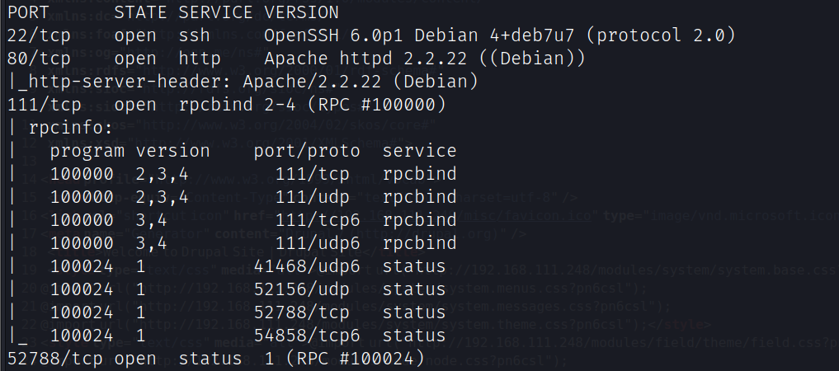839x371 pixels.
Task: Click the program column header in rpcinfo
Action: point(87,151)
